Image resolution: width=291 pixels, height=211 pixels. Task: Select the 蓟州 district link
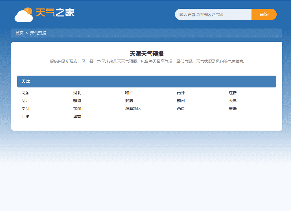[181, 101]
